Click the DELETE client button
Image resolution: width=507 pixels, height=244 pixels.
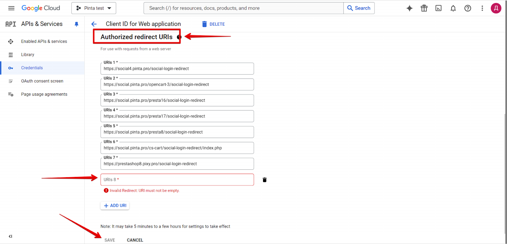point(213,24)
